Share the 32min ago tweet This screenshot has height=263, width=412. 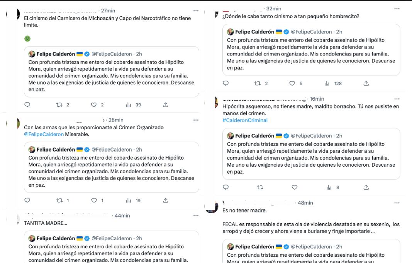coord(366,83)
